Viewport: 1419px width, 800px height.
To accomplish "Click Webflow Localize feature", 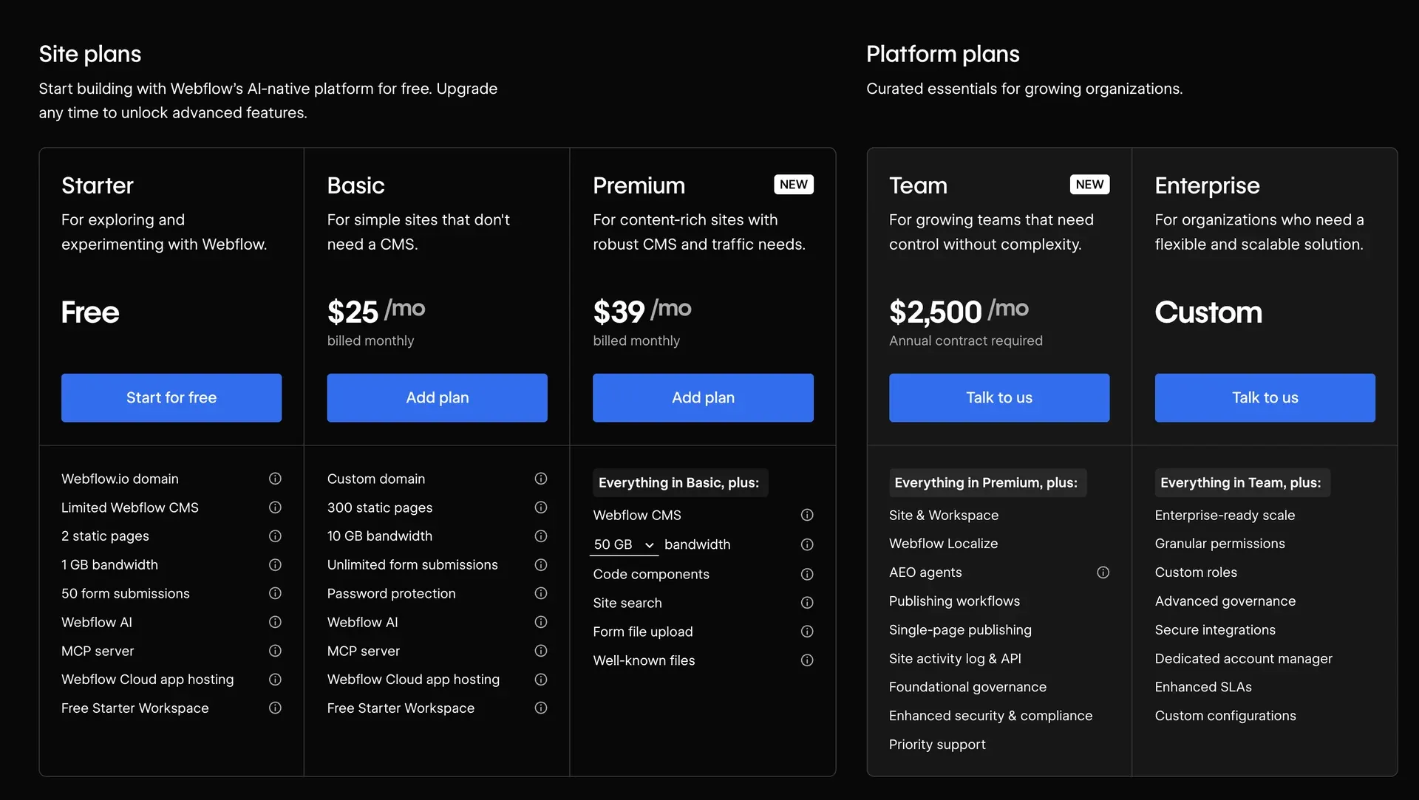I will [943, 544].
